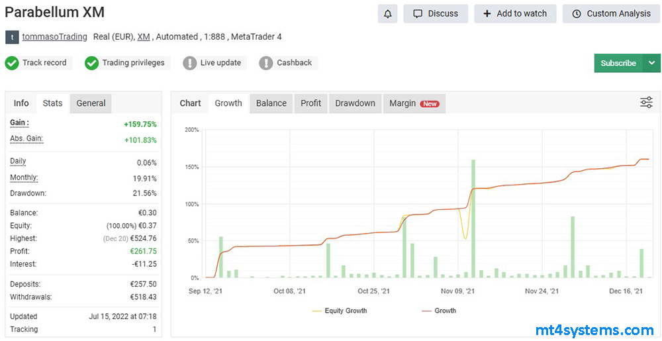Open the Balance chart tab
The height and width of the screenshot is (341, 662).
(271, 103)
